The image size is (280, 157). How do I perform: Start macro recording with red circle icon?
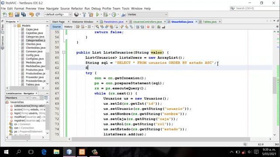pyautogui.click(x=148, y=27)
